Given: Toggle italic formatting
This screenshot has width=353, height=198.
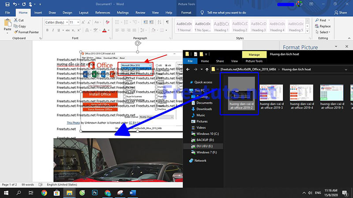Looking at the screenshot, I should pos(53,30).
